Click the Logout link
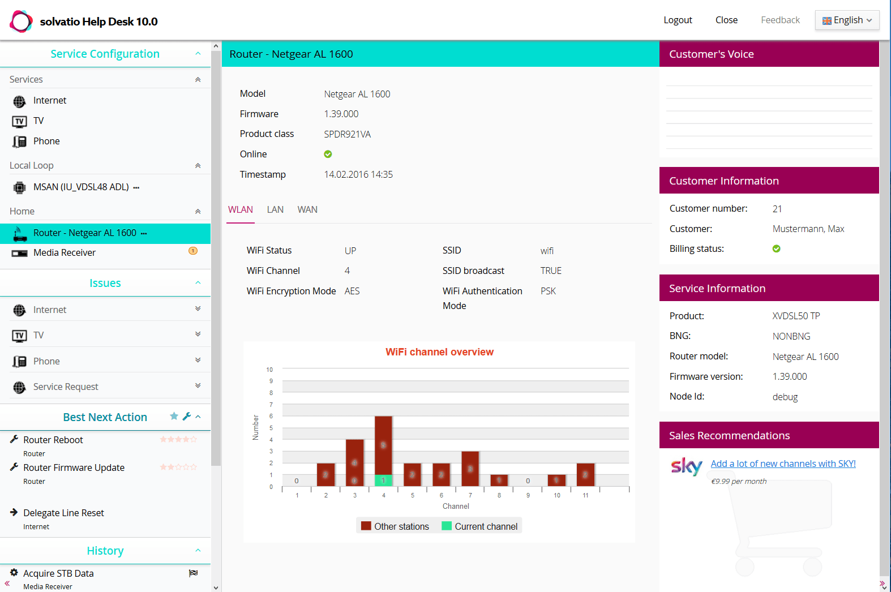Image resolution: width=891 pixels, height=592 pixels. [x=678, y=20]
